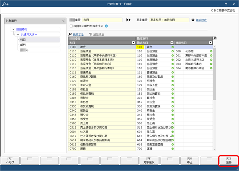239x171 pixels.
Task: Click green check icon beside 東都中央銀行本店 subaccount
Action: (211, 55)
